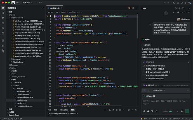Open clientEvents.ts in the file tree

click(23, 94)
